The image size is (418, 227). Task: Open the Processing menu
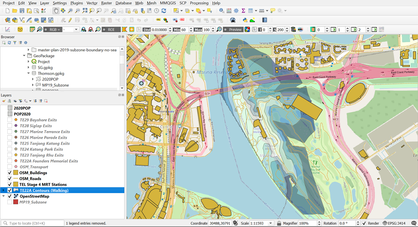coord(199,3)
